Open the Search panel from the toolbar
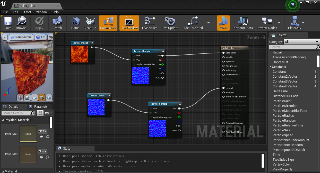 coord(57,23)
